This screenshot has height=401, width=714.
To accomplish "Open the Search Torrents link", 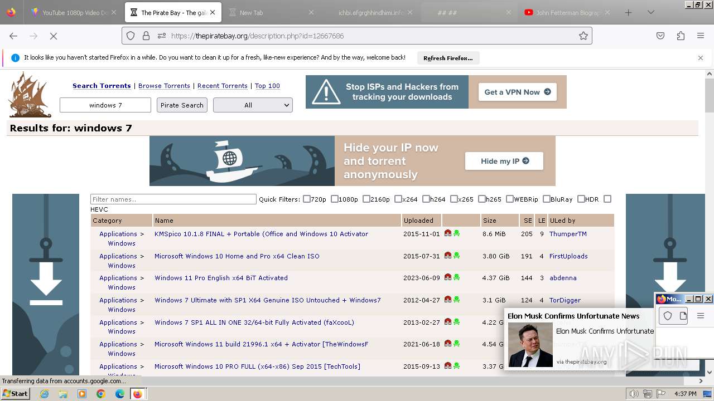I will point(102,86).
